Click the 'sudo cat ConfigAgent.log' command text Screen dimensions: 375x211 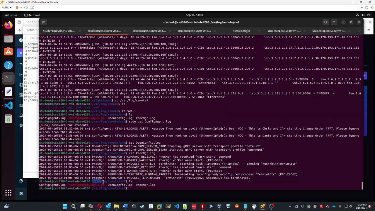pyautogui.click(x=150, y=122)
